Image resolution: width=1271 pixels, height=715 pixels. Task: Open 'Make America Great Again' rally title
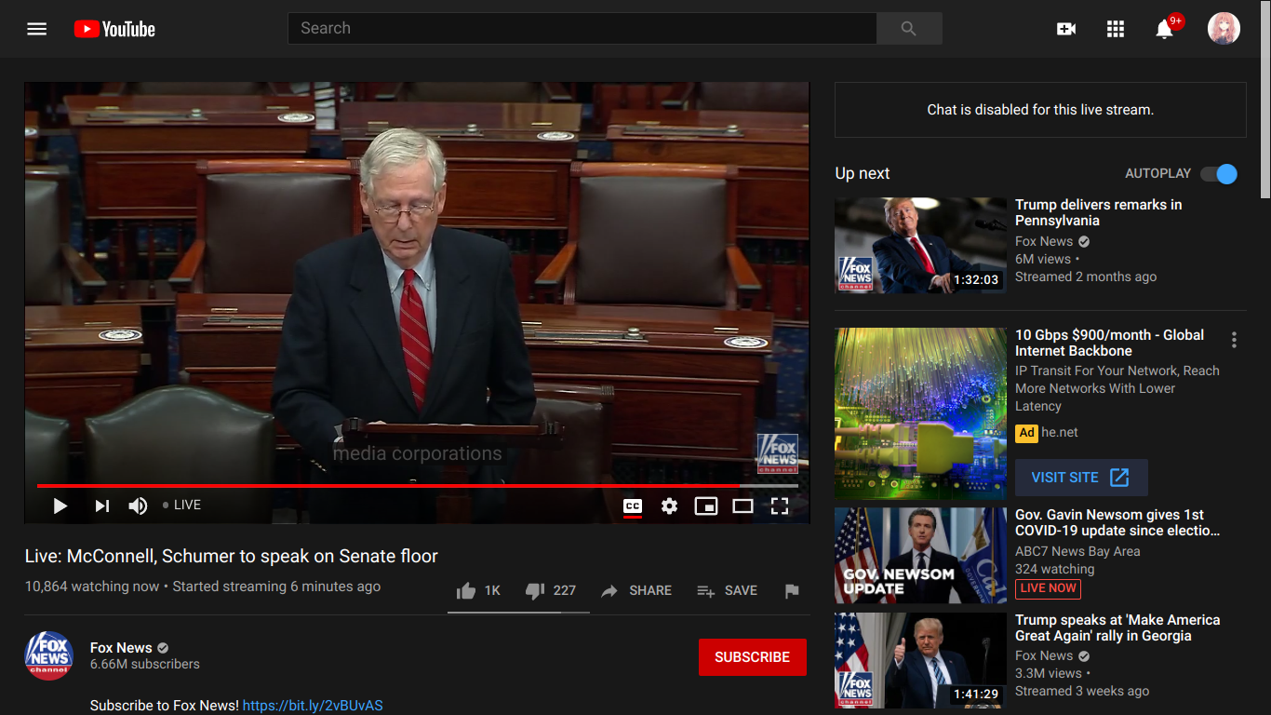point(1117,627)
